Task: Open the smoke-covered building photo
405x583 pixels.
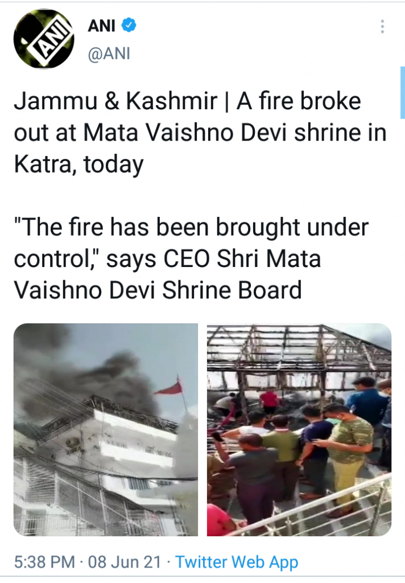Action: point(106,429)
